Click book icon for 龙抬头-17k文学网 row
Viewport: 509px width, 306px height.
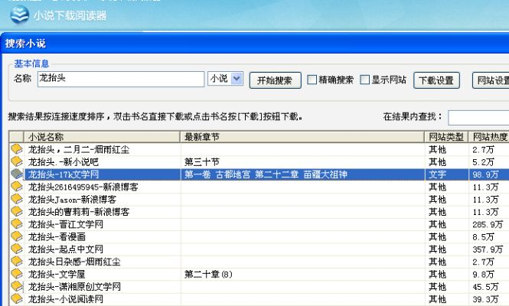point(17,174)
